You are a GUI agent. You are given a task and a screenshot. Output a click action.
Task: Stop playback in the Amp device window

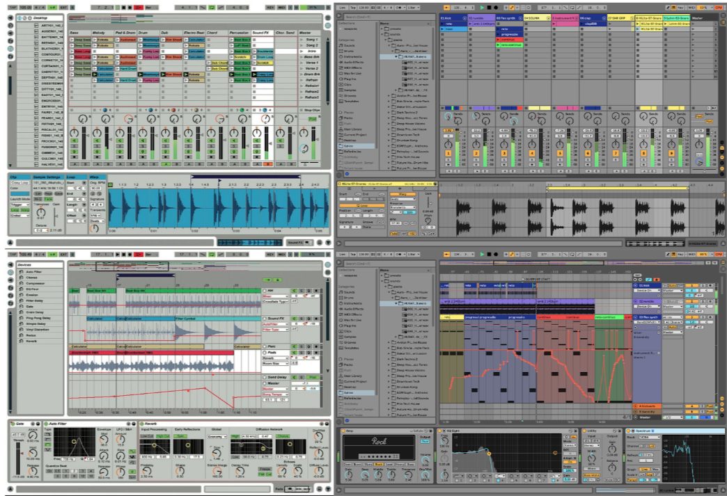tap(489, 254)
